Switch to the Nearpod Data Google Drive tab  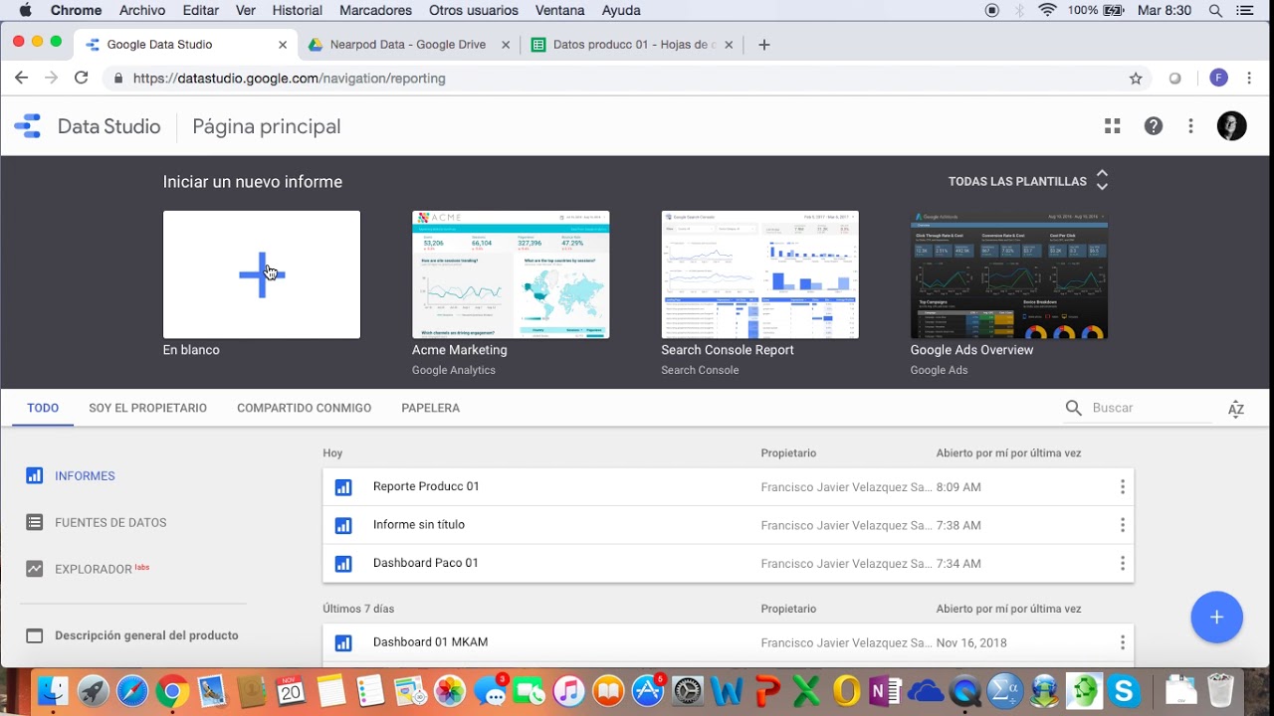click(x=408, y=45)
